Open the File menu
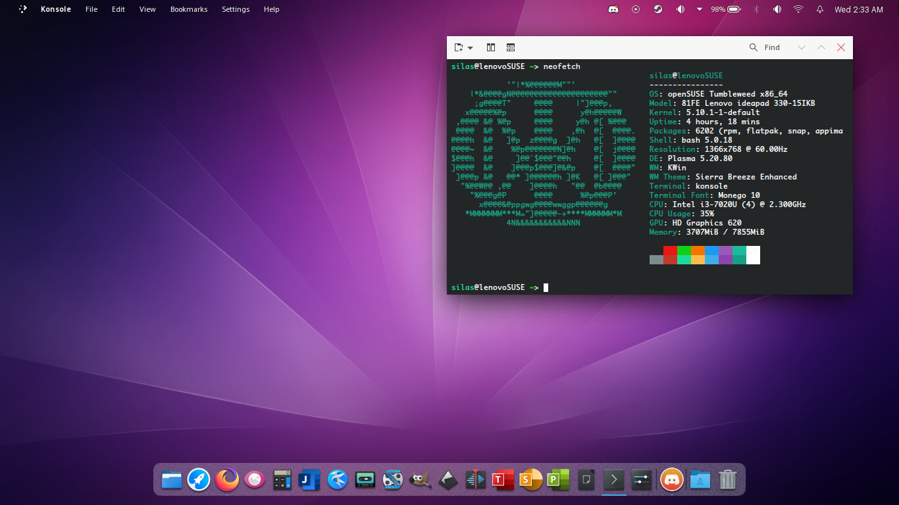899x505 pixels. pyautogui.click(x=91, y=9)
